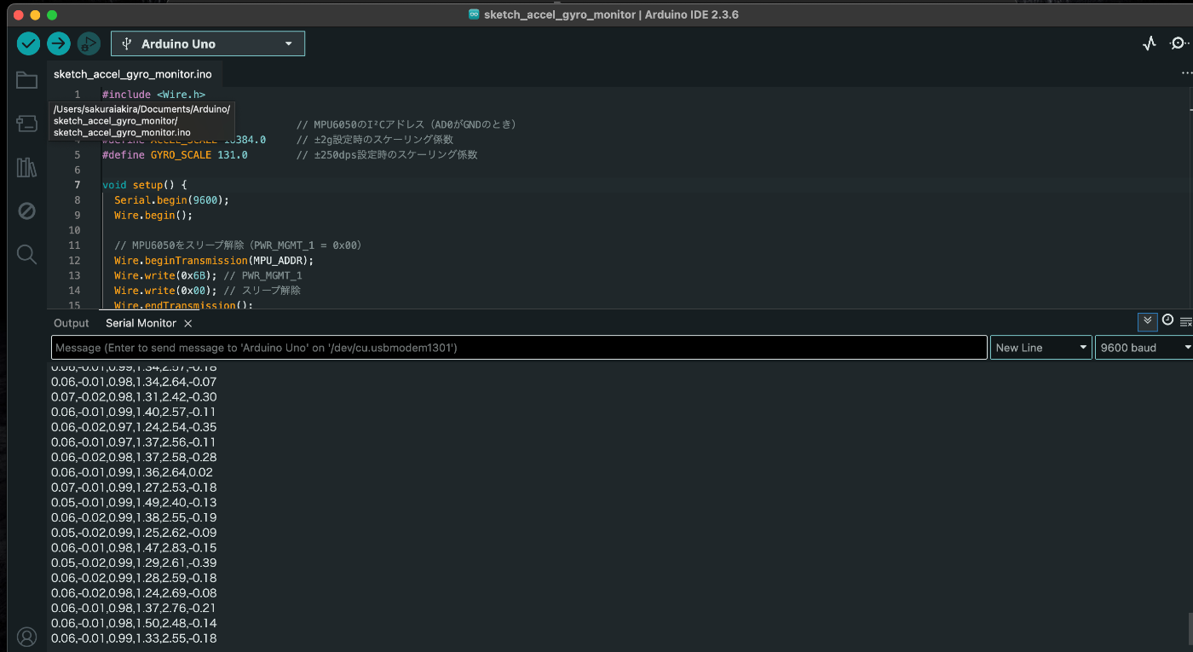Select the Serial Monitor panel tab
Viewport: 1193px width, 652px height.
141,323
